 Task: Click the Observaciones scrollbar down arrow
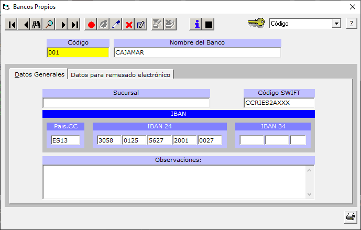pos(310,194)
